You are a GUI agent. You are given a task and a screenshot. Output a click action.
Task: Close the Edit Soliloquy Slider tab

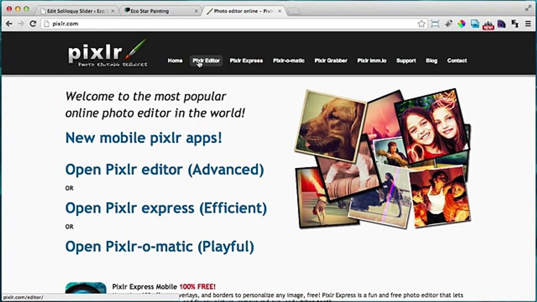point(112,11)
